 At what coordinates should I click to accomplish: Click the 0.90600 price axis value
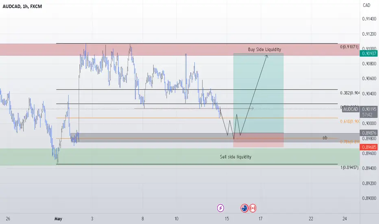click(x=369, y=79)
